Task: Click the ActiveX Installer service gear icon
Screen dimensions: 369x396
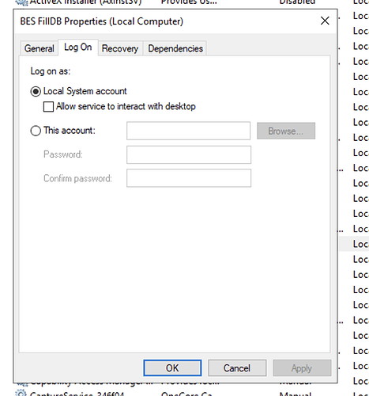Action: click(x=21, y=2)
